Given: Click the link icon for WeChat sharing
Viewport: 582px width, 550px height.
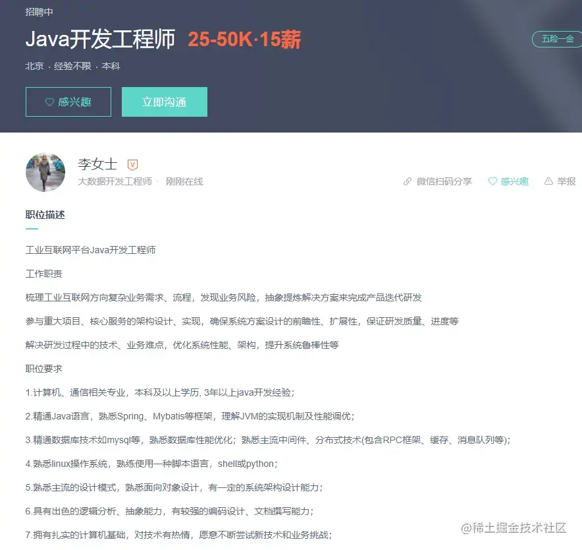Looking at the screenshot, I should pos(407,181).
